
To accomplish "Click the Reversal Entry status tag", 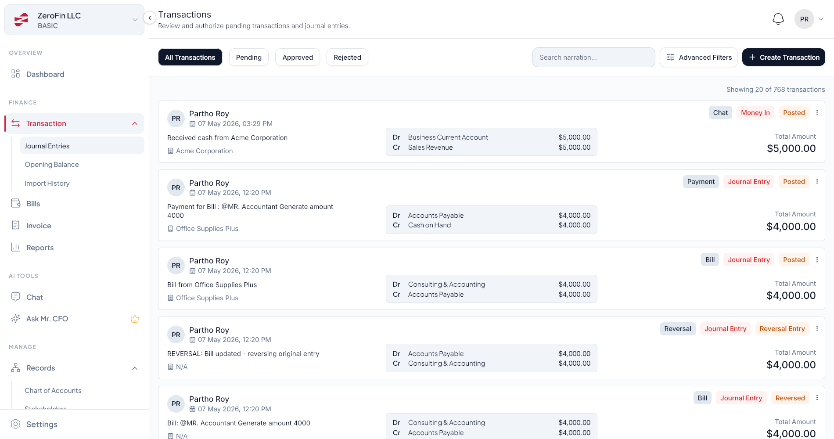I will (x=782, y=328).
